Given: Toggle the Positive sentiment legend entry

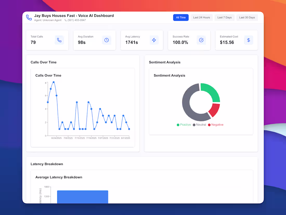Looking at the screenshot, I should click(184, 125).
